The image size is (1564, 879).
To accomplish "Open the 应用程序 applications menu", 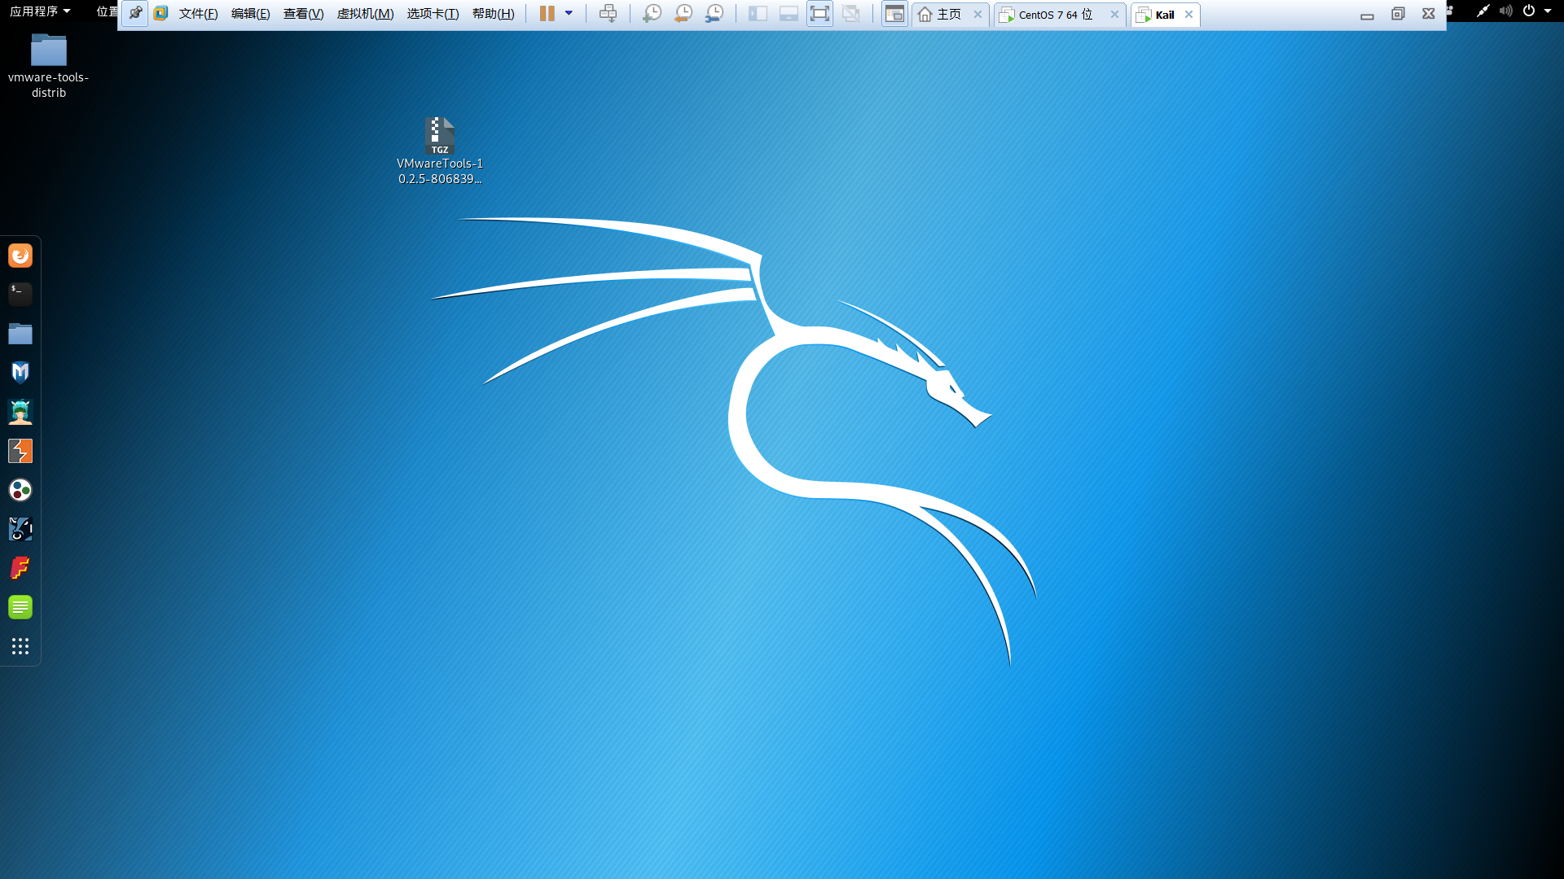I will click(40, 11).
